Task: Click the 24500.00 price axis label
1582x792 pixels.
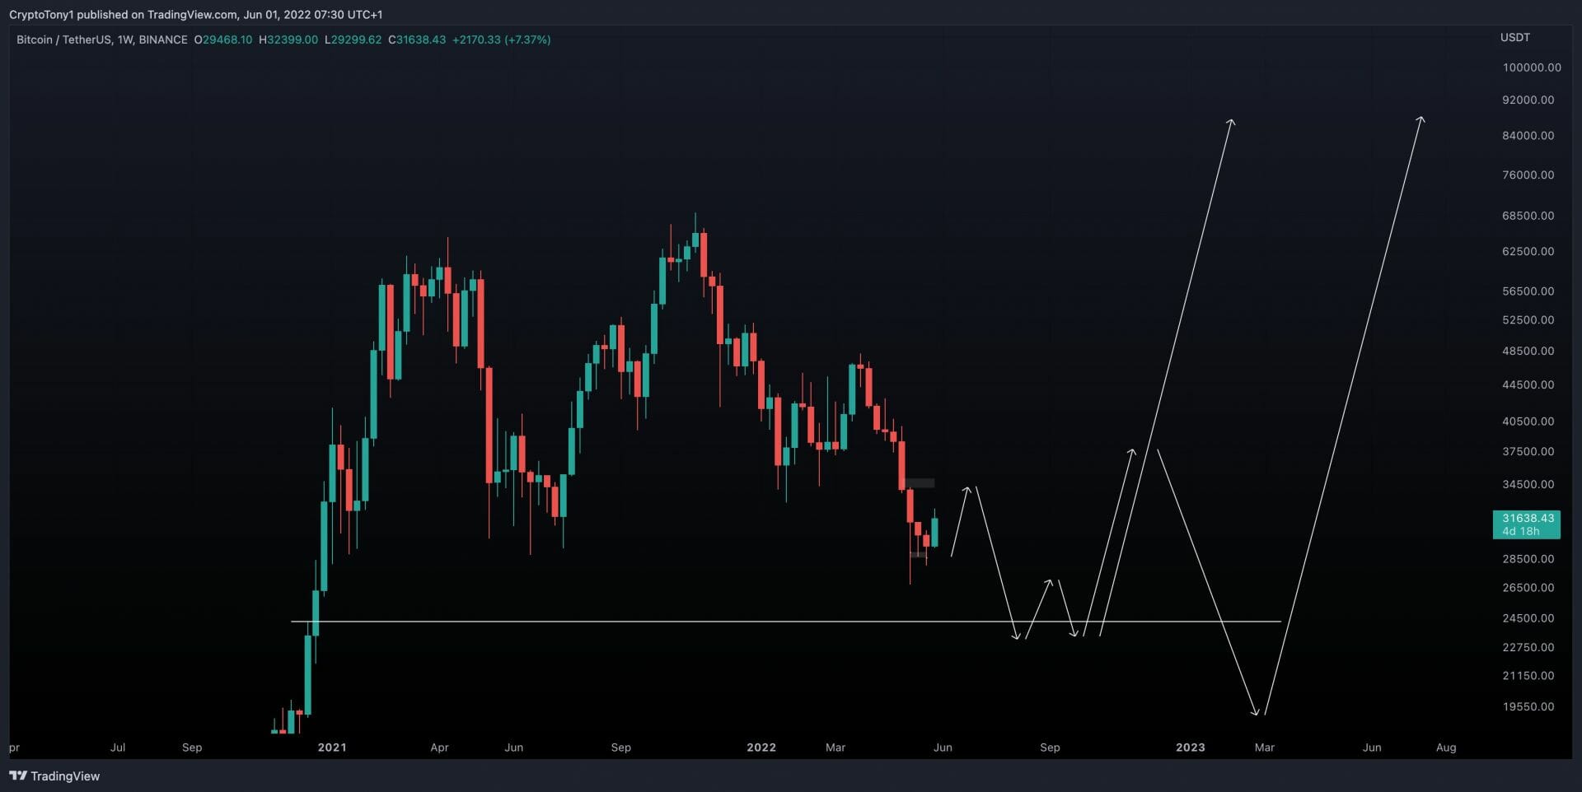Action: pos(1528,618)
